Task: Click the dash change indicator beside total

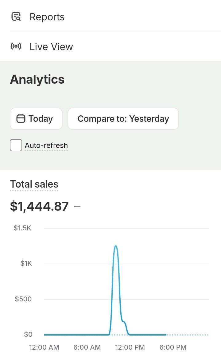Action: click(77, 206)
